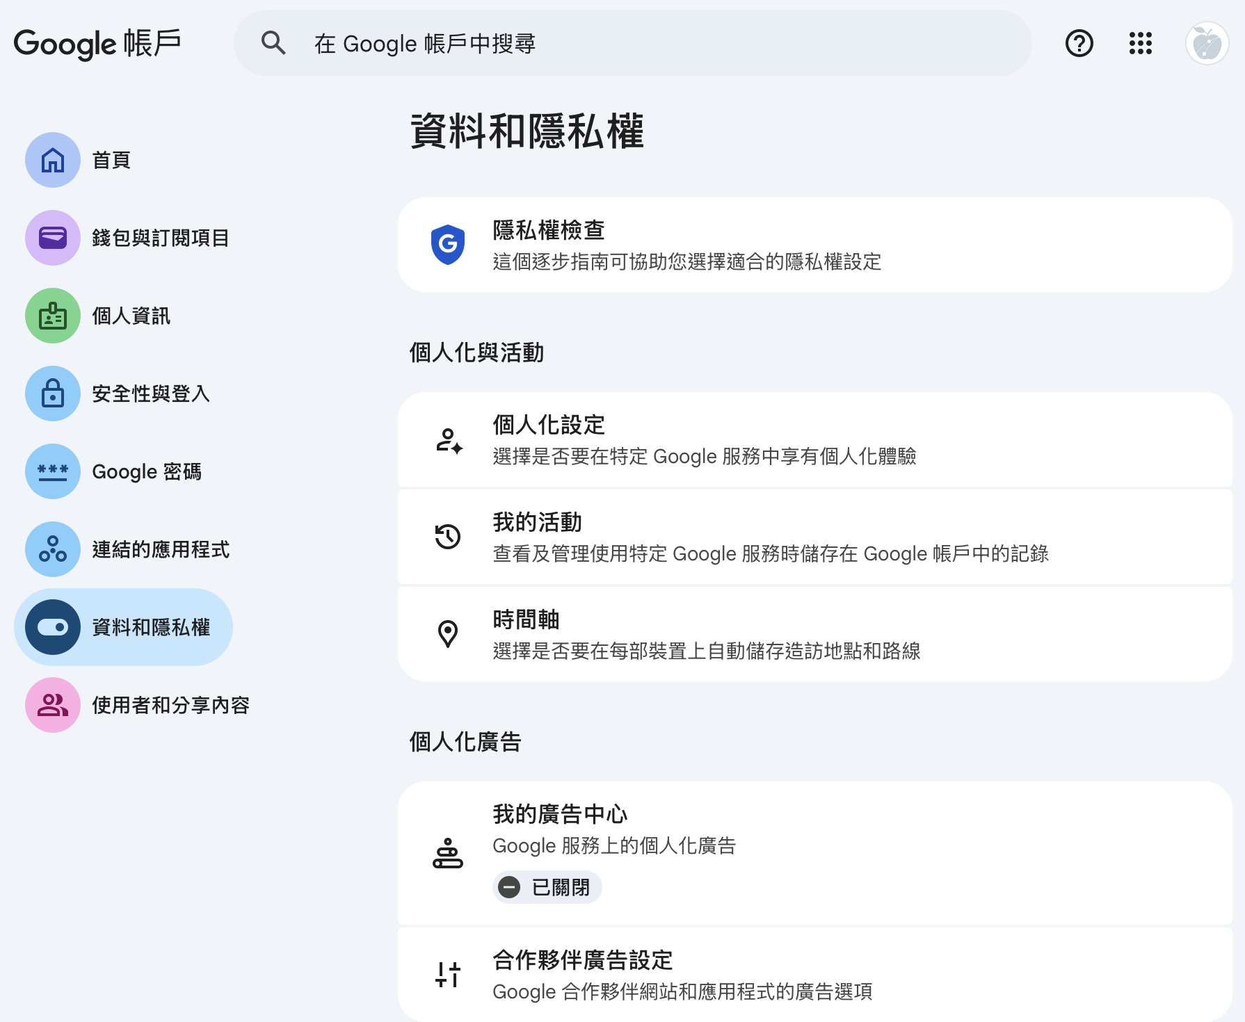Open 我的活動

tap(814, 537)
